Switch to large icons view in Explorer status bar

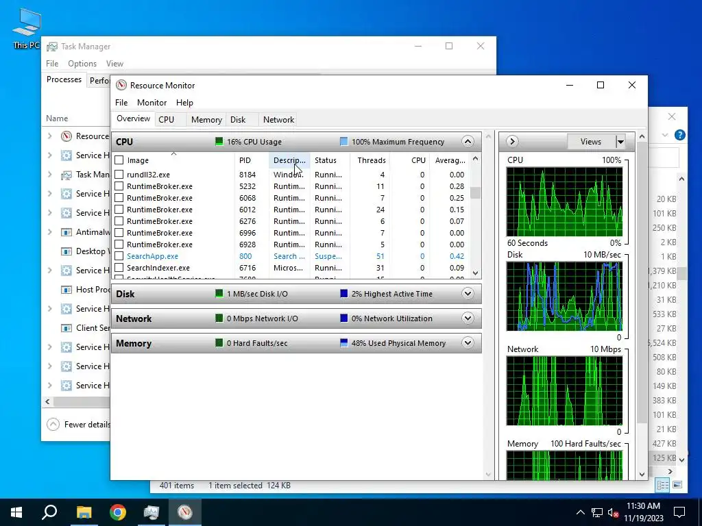(677, 485)
